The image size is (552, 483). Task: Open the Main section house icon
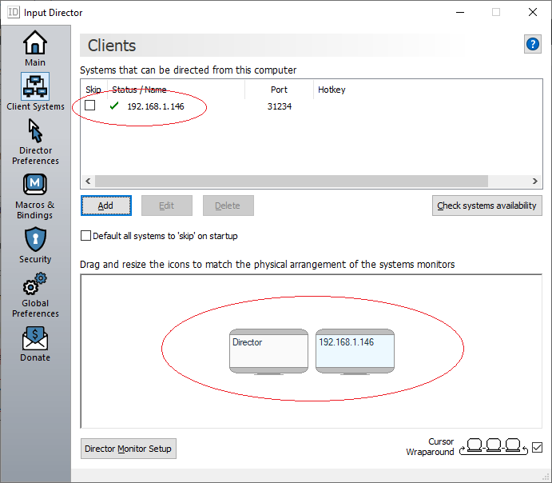pyautogui.click(x=35, y=42)
